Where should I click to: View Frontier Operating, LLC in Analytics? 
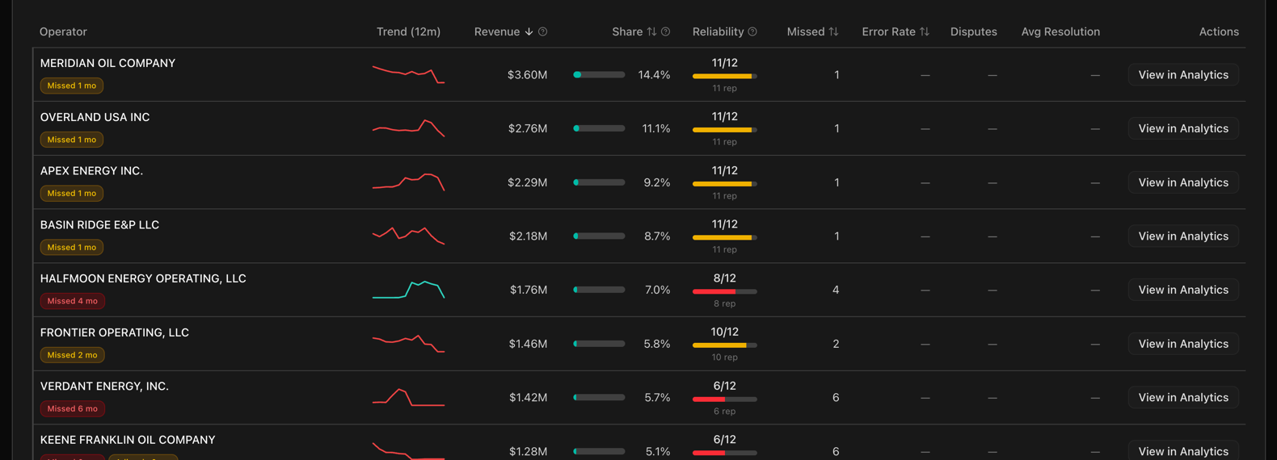1183,344
